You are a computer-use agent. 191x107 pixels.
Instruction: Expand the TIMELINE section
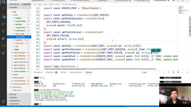19,97
